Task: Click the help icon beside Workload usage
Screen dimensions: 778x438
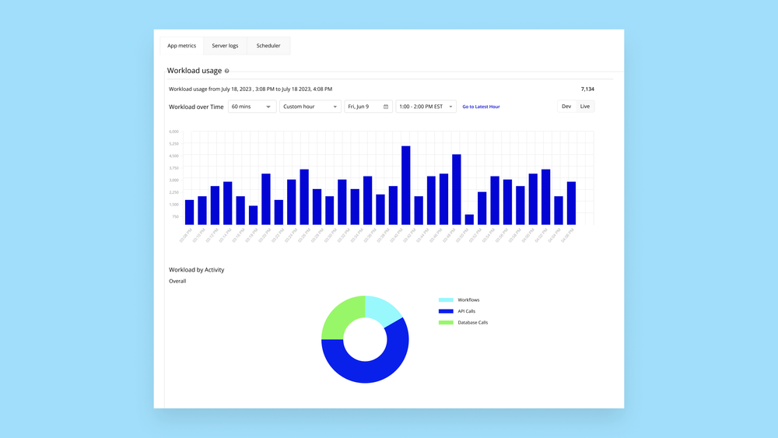Action: pos(227,71)
